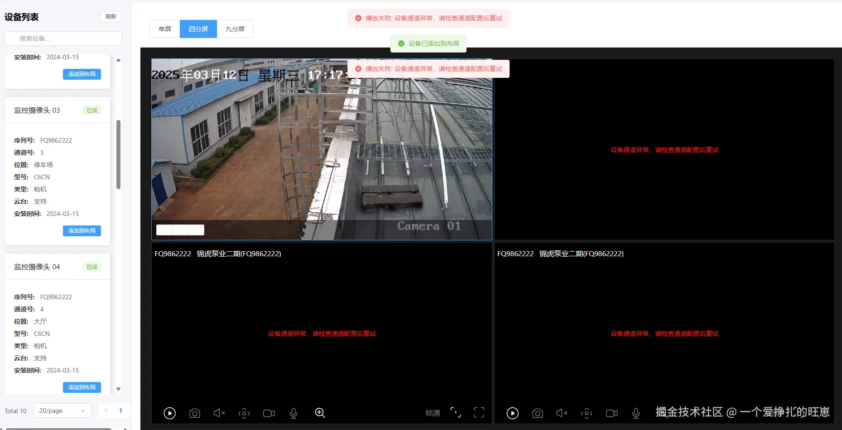Open the 20/page page-size dropdown
The height and width of the screenshot is (430, 842).
point(63,411)
